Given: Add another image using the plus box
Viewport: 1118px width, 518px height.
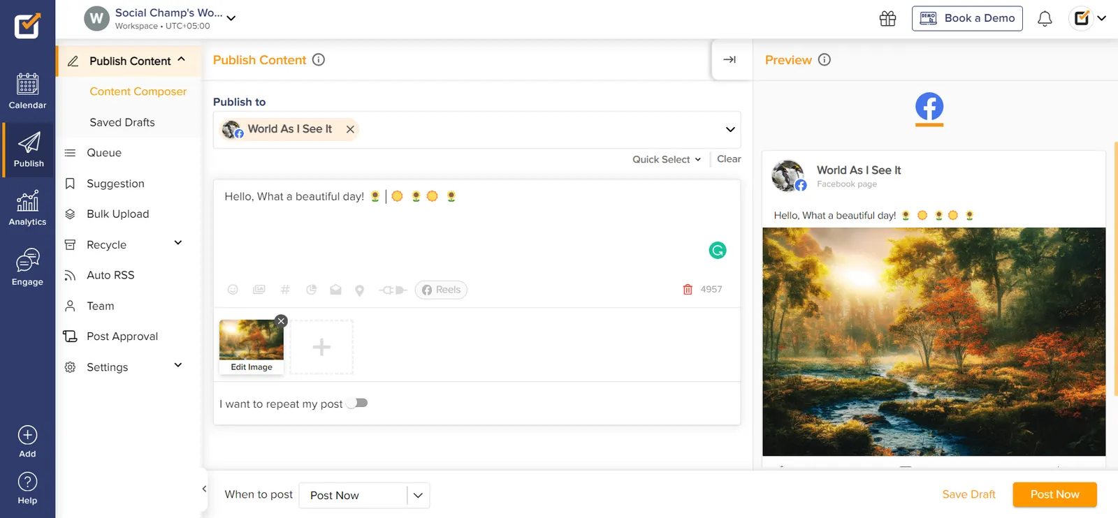Looking at the screenshot, I should (x=321, y=347).
